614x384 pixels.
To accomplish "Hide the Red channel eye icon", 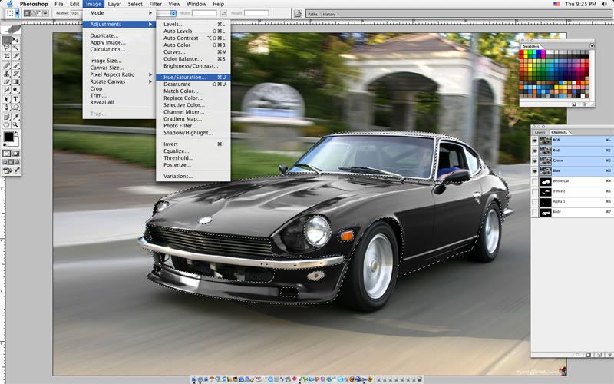I will pos(535,151).
